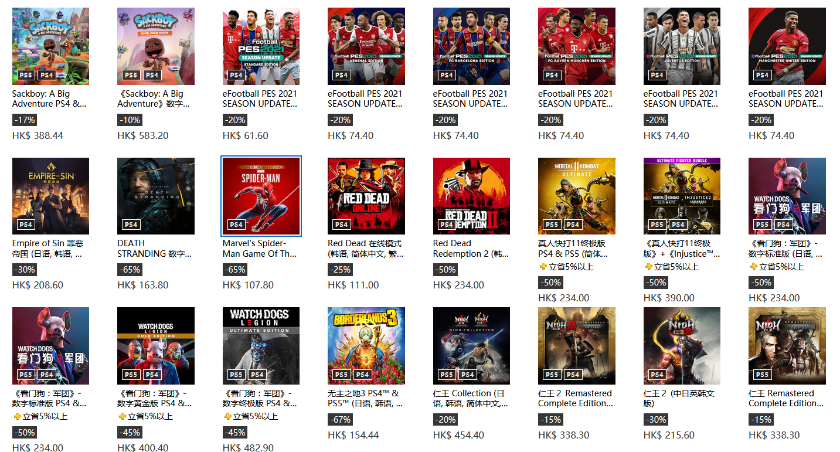Open the Death Stranding cover art
This screenshot has width=840, height=452.
[x=156, y=196]
